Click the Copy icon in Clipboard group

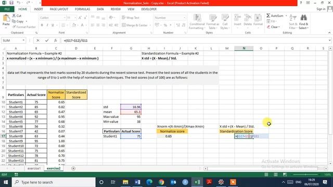(x=14, y=21)
